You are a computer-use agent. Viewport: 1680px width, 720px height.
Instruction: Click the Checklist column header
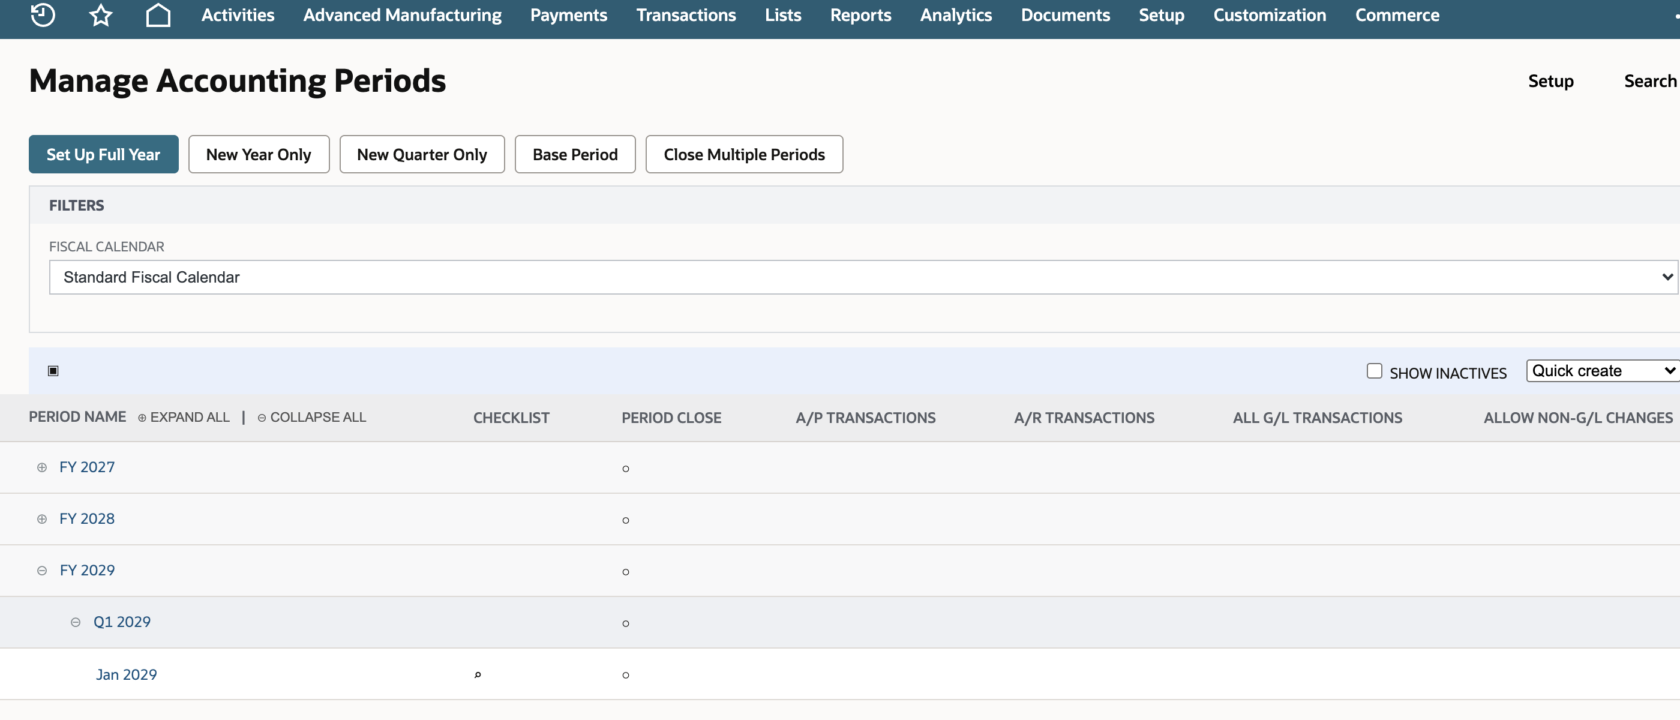click(x=511, y=418)
